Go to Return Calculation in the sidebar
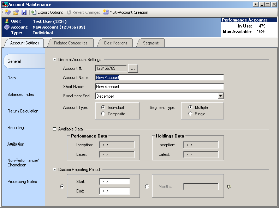Image resolution: width=279 pixels, height=208 pixels. coord(23,111)
